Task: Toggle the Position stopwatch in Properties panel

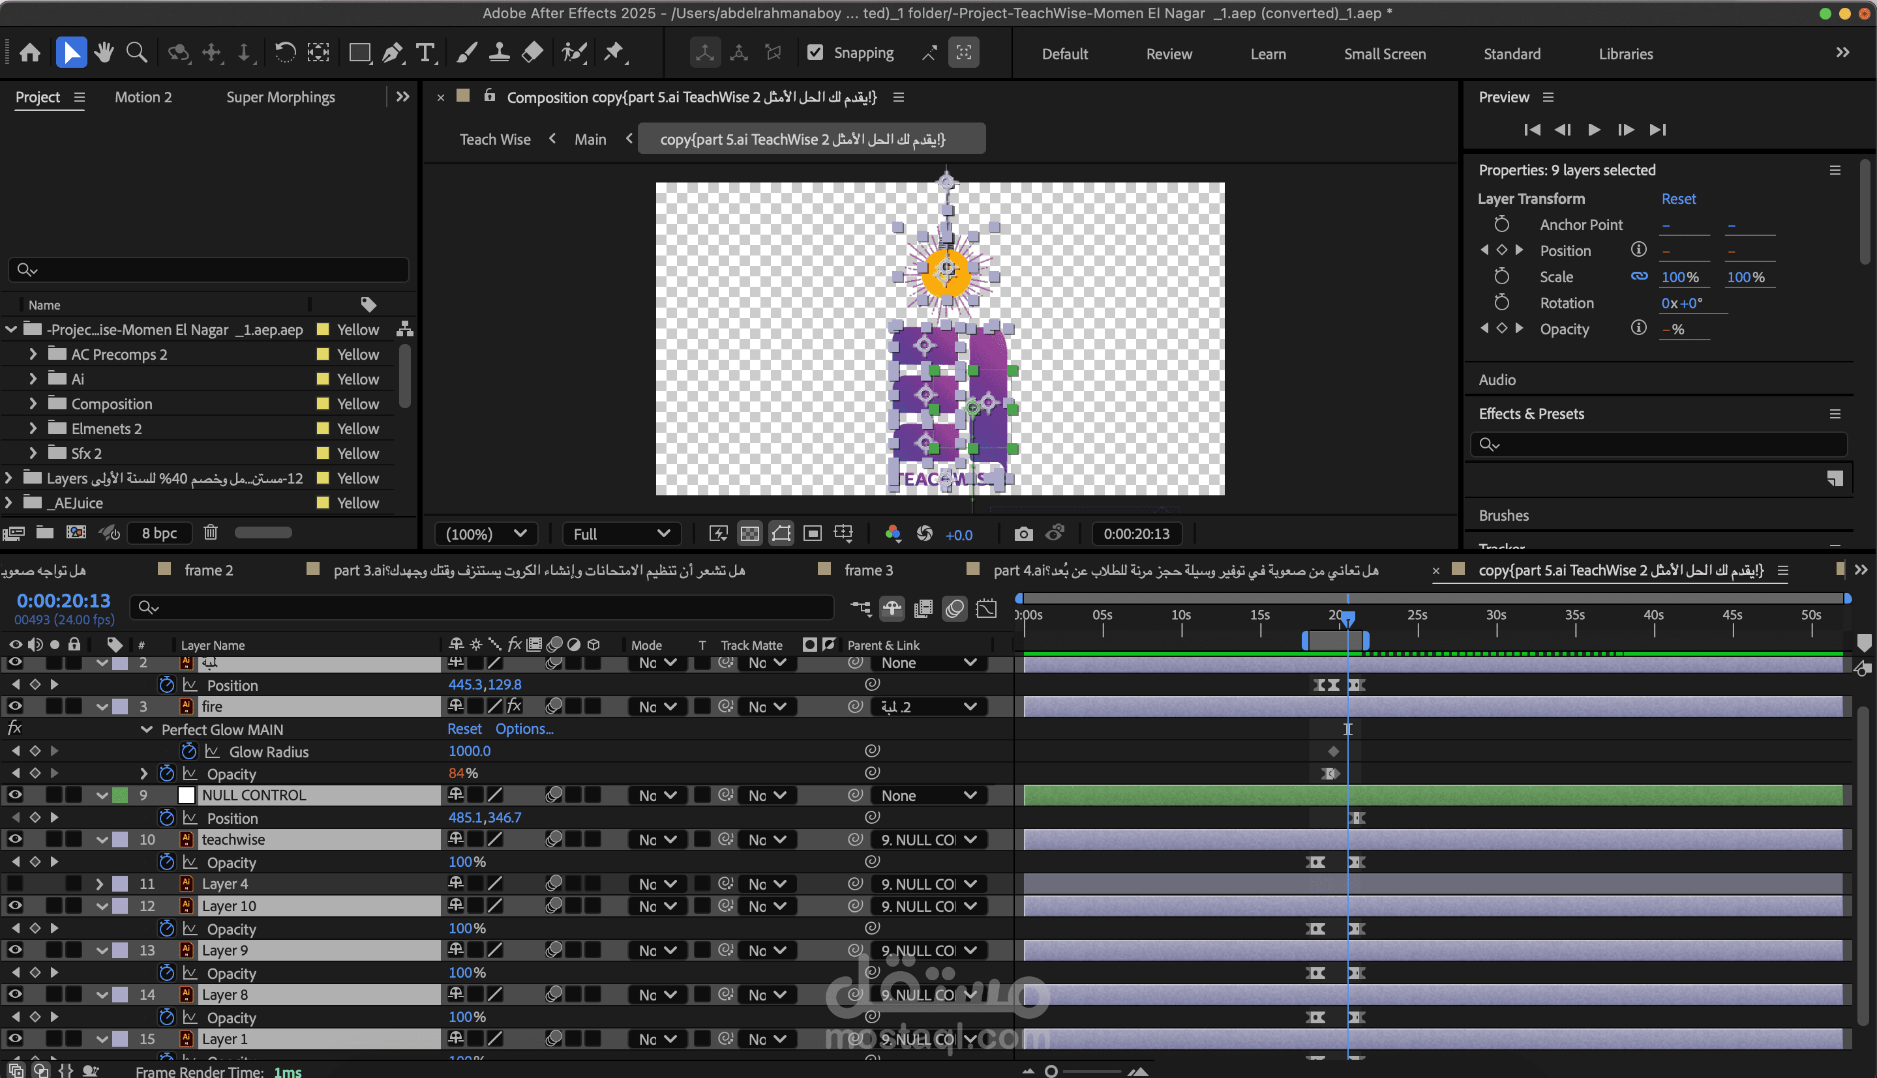Action: [x=1501, y=250]
